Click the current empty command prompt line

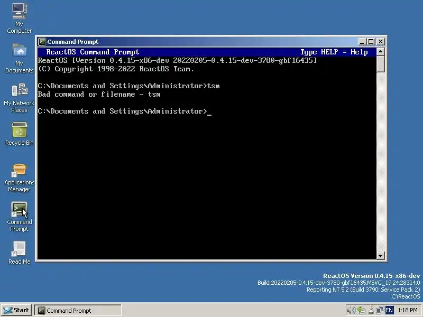click(125, 111)
